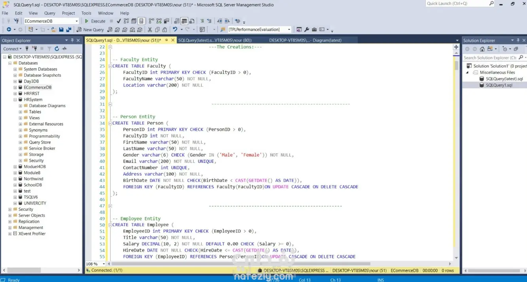Click the Parse checkmark icon in toolbar
The image size is (527, 282).
pos(118,21)
